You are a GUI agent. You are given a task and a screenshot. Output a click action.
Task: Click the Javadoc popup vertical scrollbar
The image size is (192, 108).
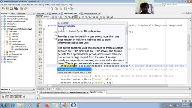click(126, 31)
